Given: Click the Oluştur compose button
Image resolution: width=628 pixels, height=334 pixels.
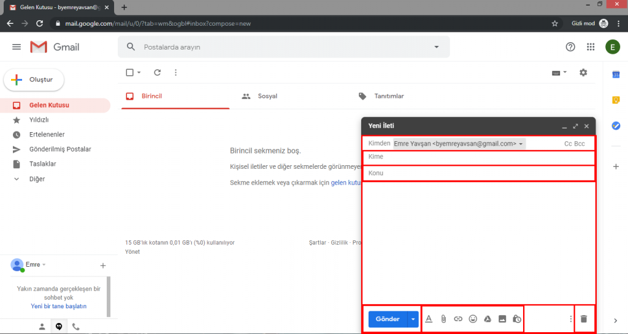Looking at the screenshot, I should click(x=34, y=80).
